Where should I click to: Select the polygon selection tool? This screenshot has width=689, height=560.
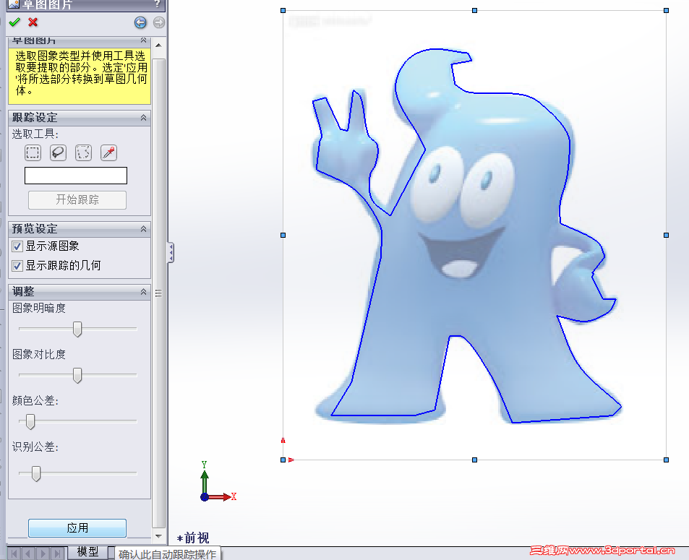[82, 152]
